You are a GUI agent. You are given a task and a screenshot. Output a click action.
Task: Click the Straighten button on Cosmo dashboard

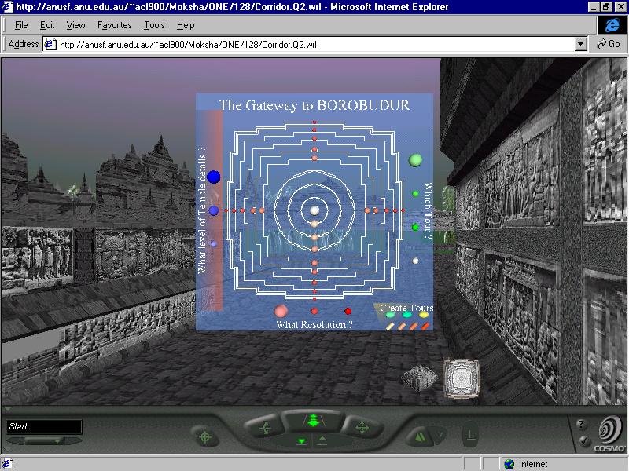point(470,434)
